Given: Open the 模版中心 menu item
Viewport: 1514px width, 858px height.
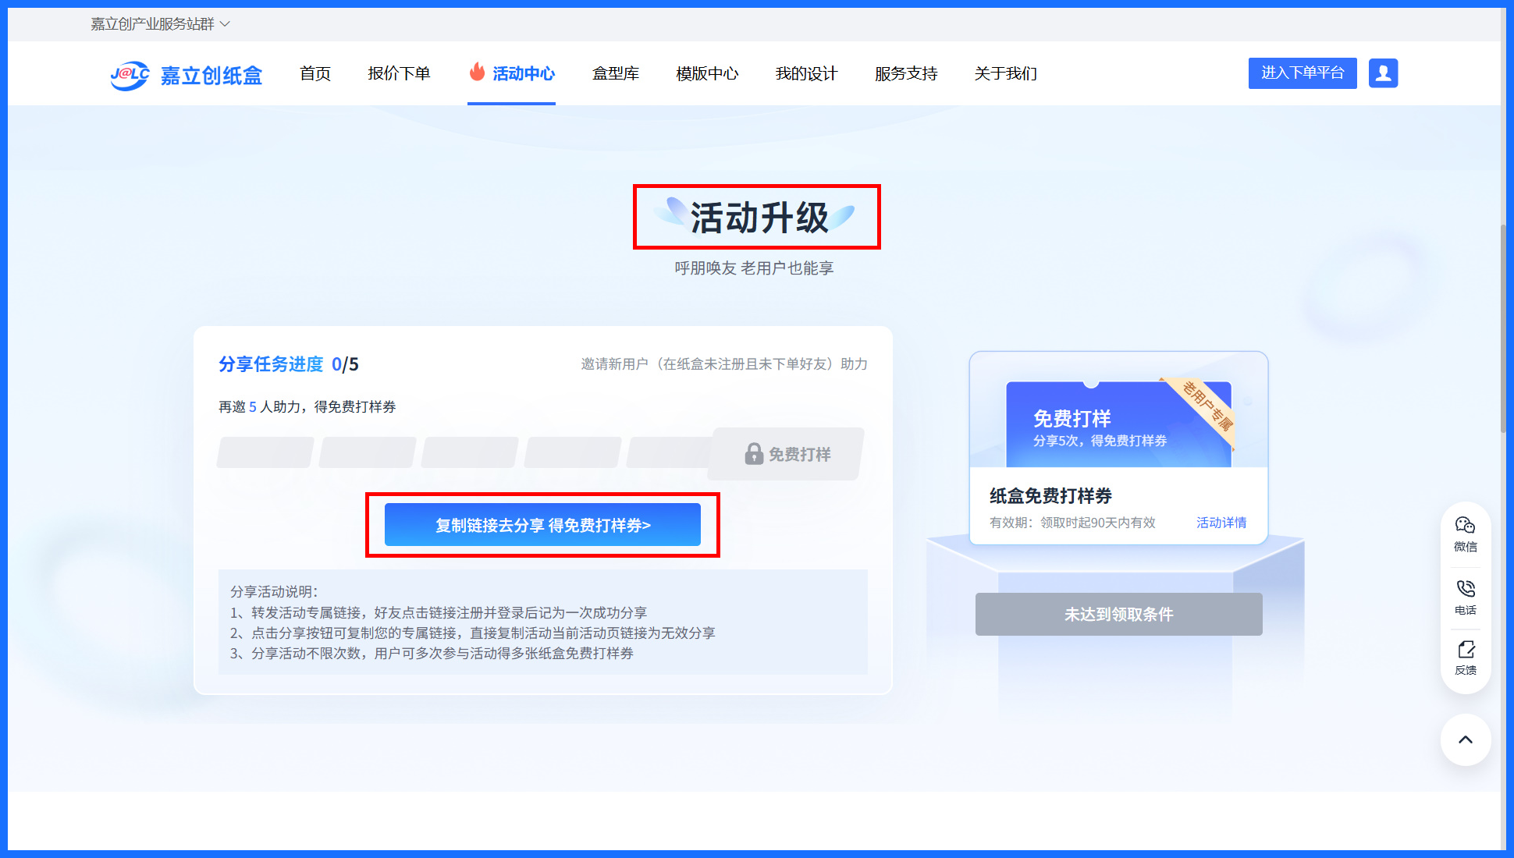Looking at the screenshot, I should click(707, 73).
